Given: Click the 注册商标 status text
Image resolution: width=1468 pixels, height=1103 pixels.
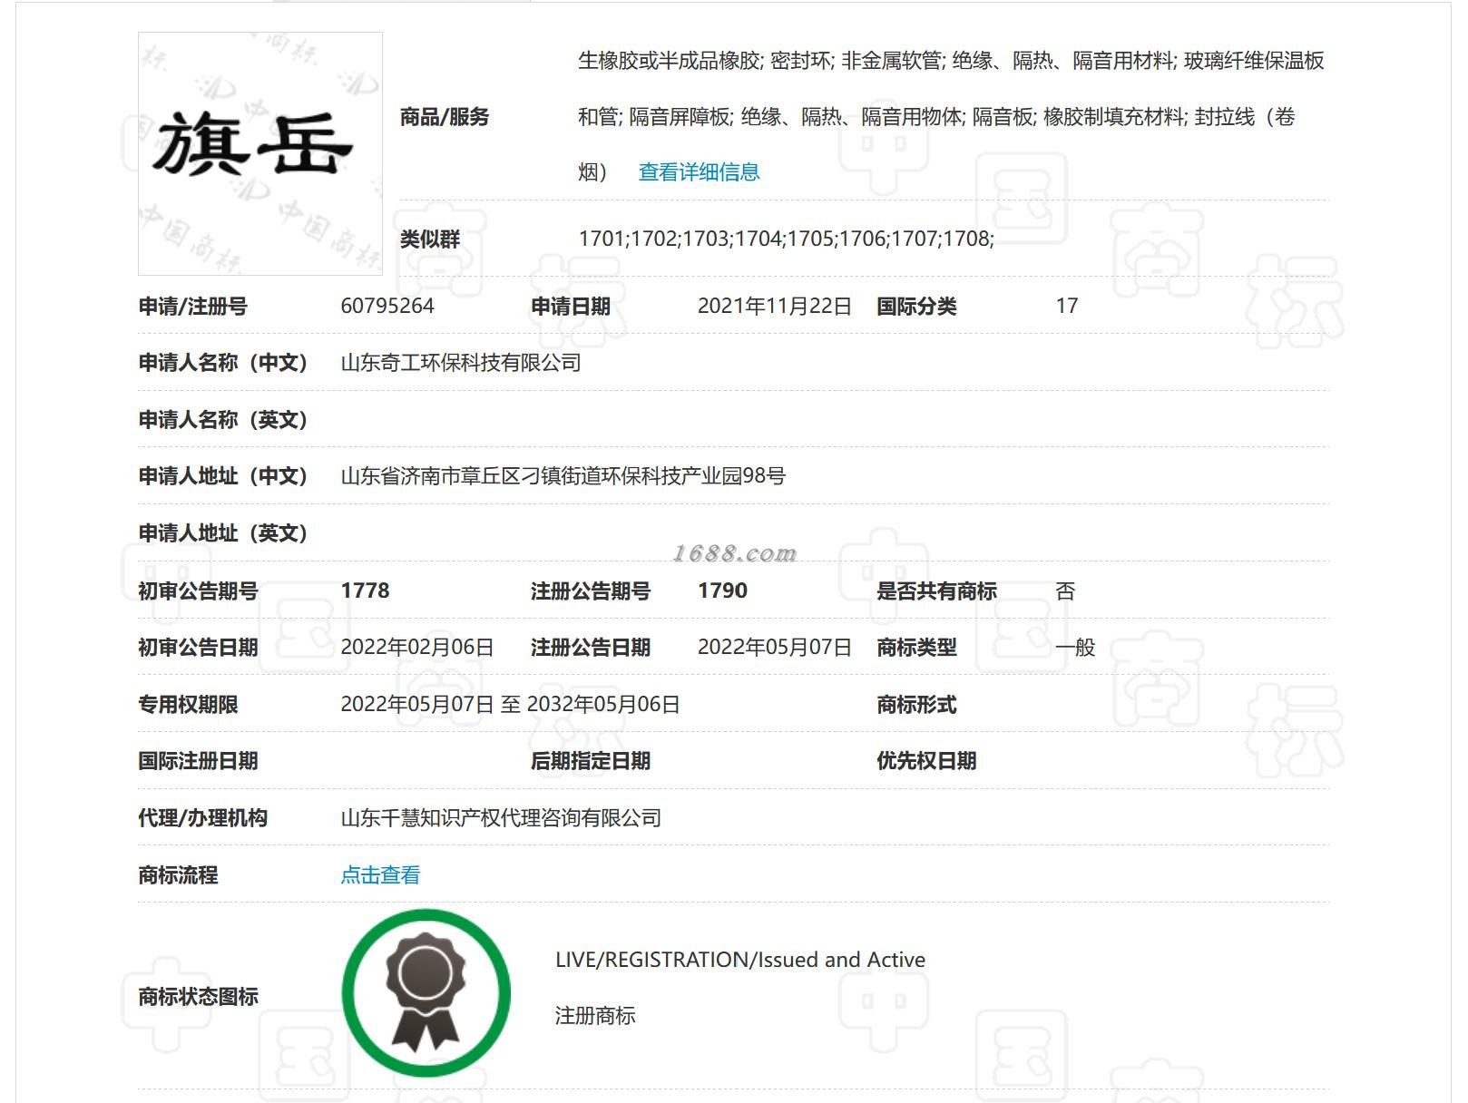Looking at the screenshot, I should [x=595, y=1016].
